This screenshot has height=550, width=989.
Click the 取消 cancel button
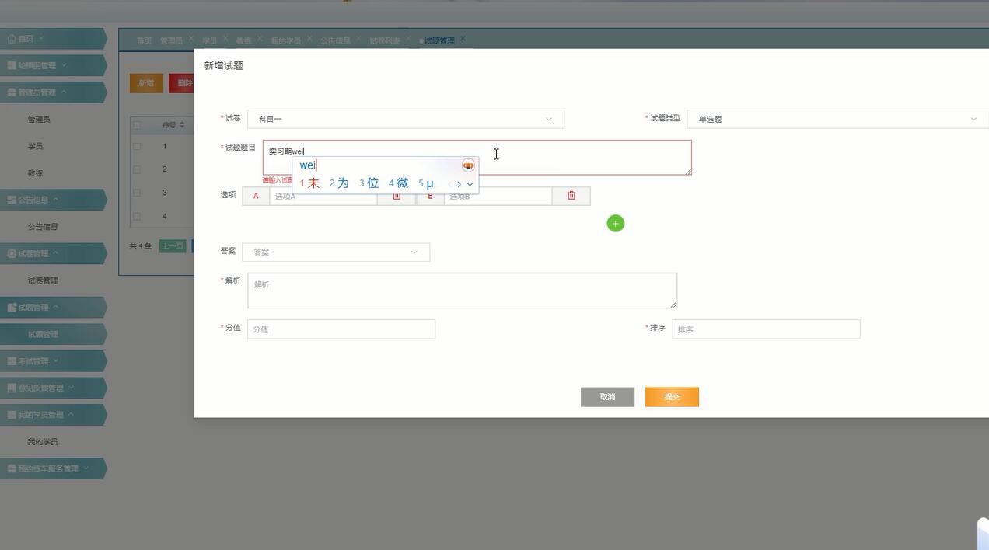[x=607, y=397]
